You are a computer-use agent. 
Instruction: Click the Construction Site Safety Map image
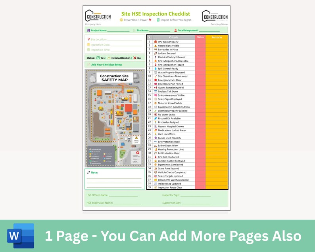pos(115,118)
